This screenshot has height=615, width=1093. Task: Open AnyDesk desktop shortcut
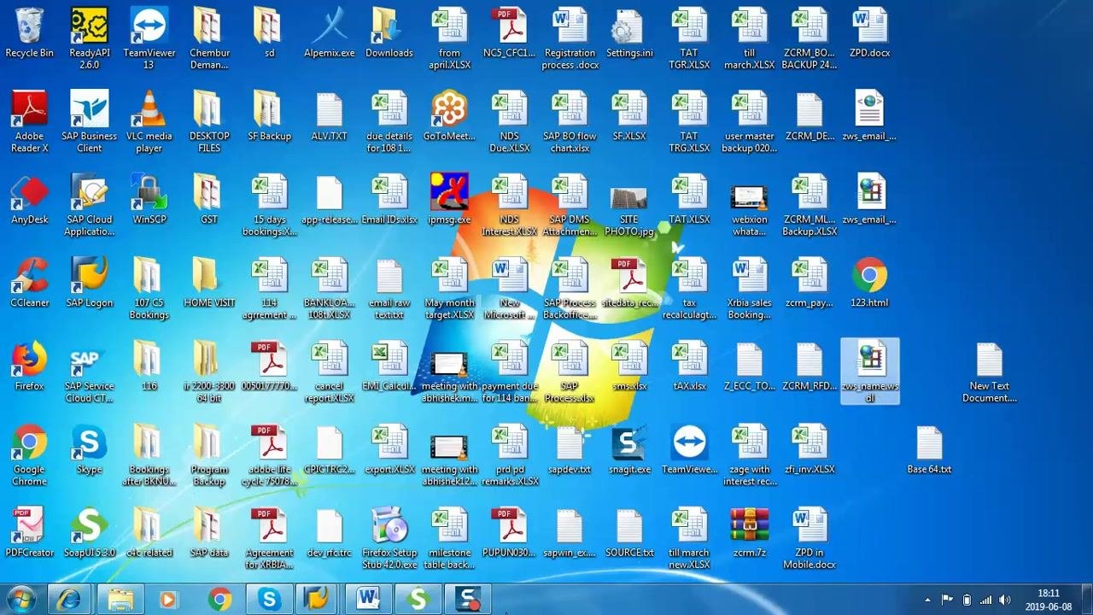29,200
